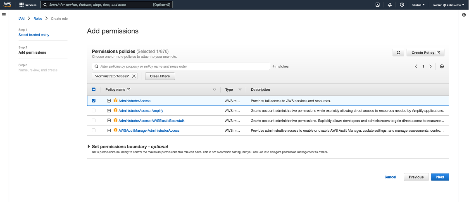Go to previous page of policies
Image resolution: width=469 pixels, height=202 pixels.
click(x=416, y=67)
